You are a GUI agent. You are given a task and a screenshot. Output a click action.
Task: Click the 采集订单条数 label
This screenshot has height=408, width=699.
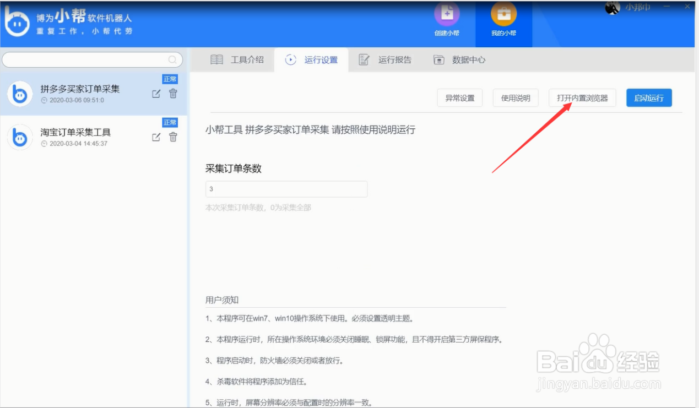tap(234, 168)
